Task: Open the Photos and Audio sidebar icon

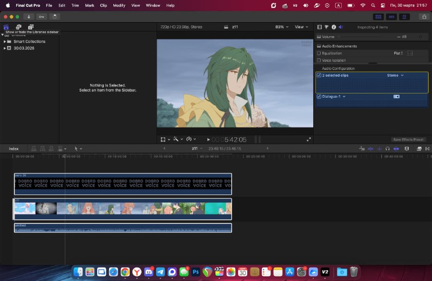Action: (18, 26)
